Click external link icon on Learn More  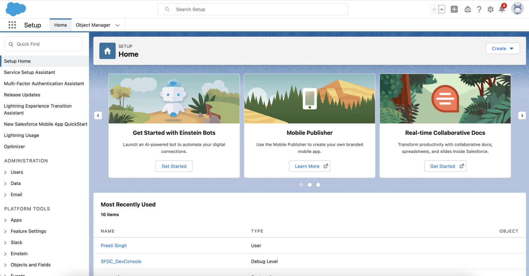[x=326, y=166]
